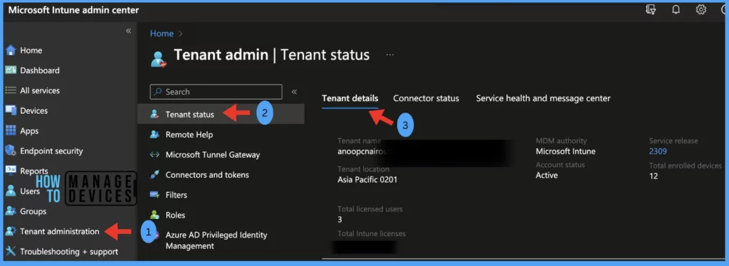Open service release 2309 link
Screen dimensions: 729x266
658,151
